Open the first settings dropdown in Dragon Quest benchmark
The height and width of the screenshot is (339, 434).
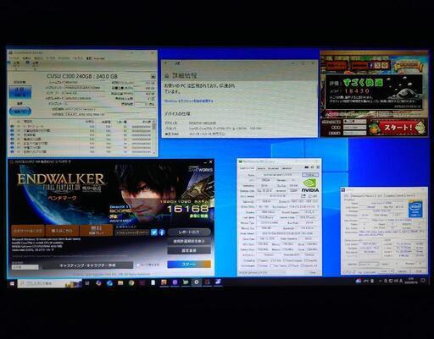pos(355,122)
